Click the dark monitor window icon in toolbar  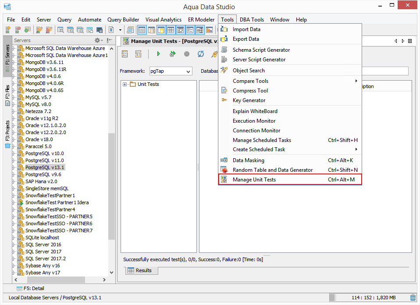(x=100, y=30)
